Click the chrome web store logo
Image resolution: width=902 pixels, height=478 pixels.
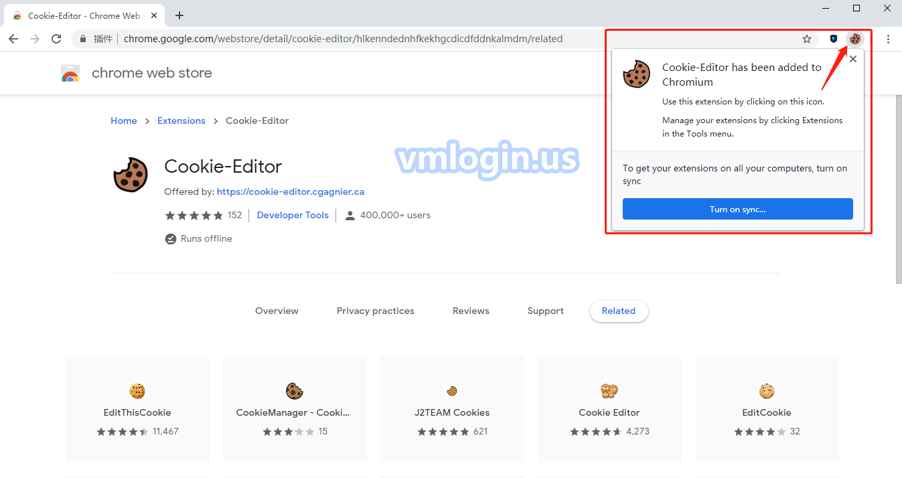[70, 74]
